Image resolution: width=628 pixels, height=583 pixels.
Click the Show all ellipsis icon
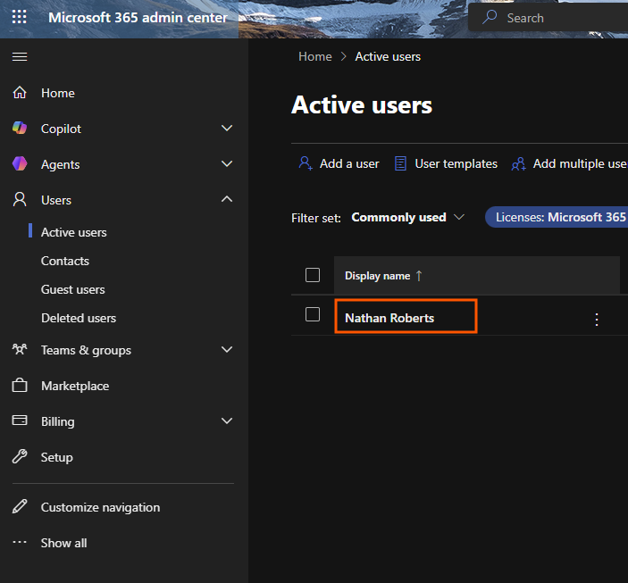20,542
